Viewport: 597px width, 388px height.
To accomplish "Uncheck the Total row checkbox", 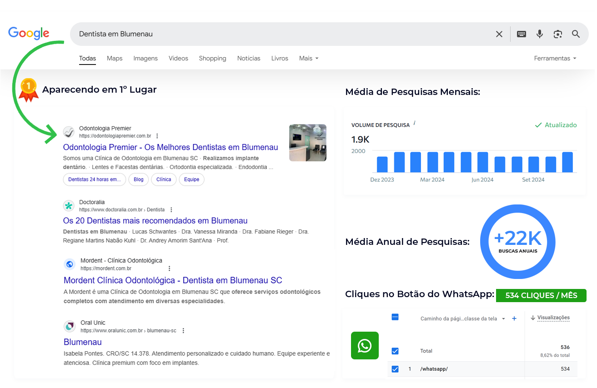I will point(395,351).
